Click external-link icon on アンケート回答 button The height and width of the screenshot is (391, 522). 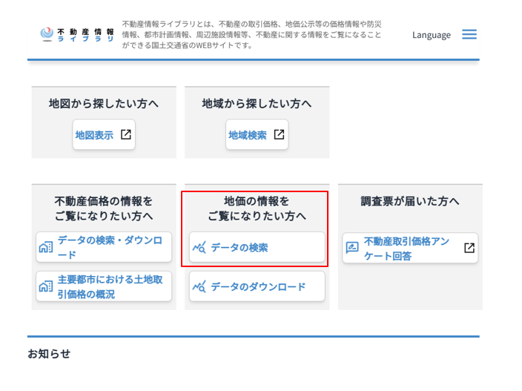469,248
